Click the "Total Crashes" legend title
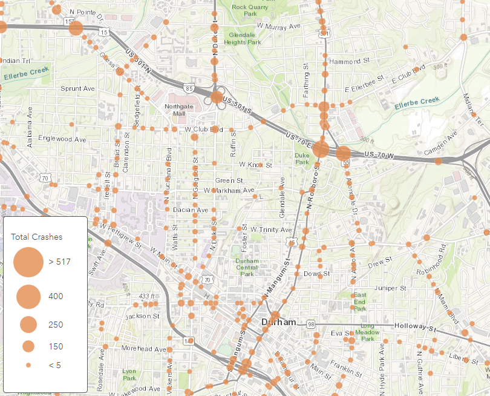The image size is (490, 396). tap(36, 237)
